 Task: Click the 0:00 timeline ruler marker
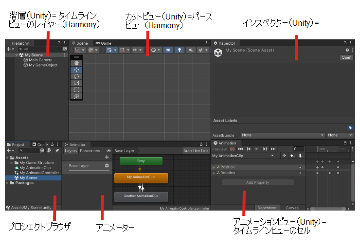click(x=322, y=149)
